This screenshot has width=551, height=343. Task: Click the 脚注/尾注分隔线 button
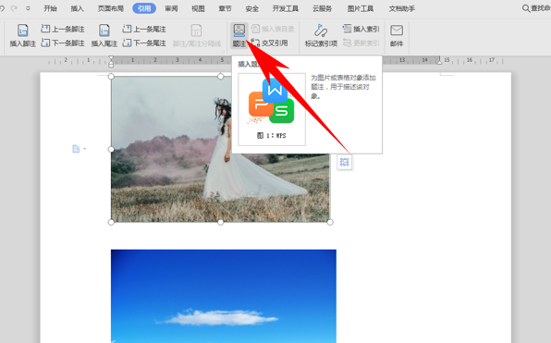(197, 35)
